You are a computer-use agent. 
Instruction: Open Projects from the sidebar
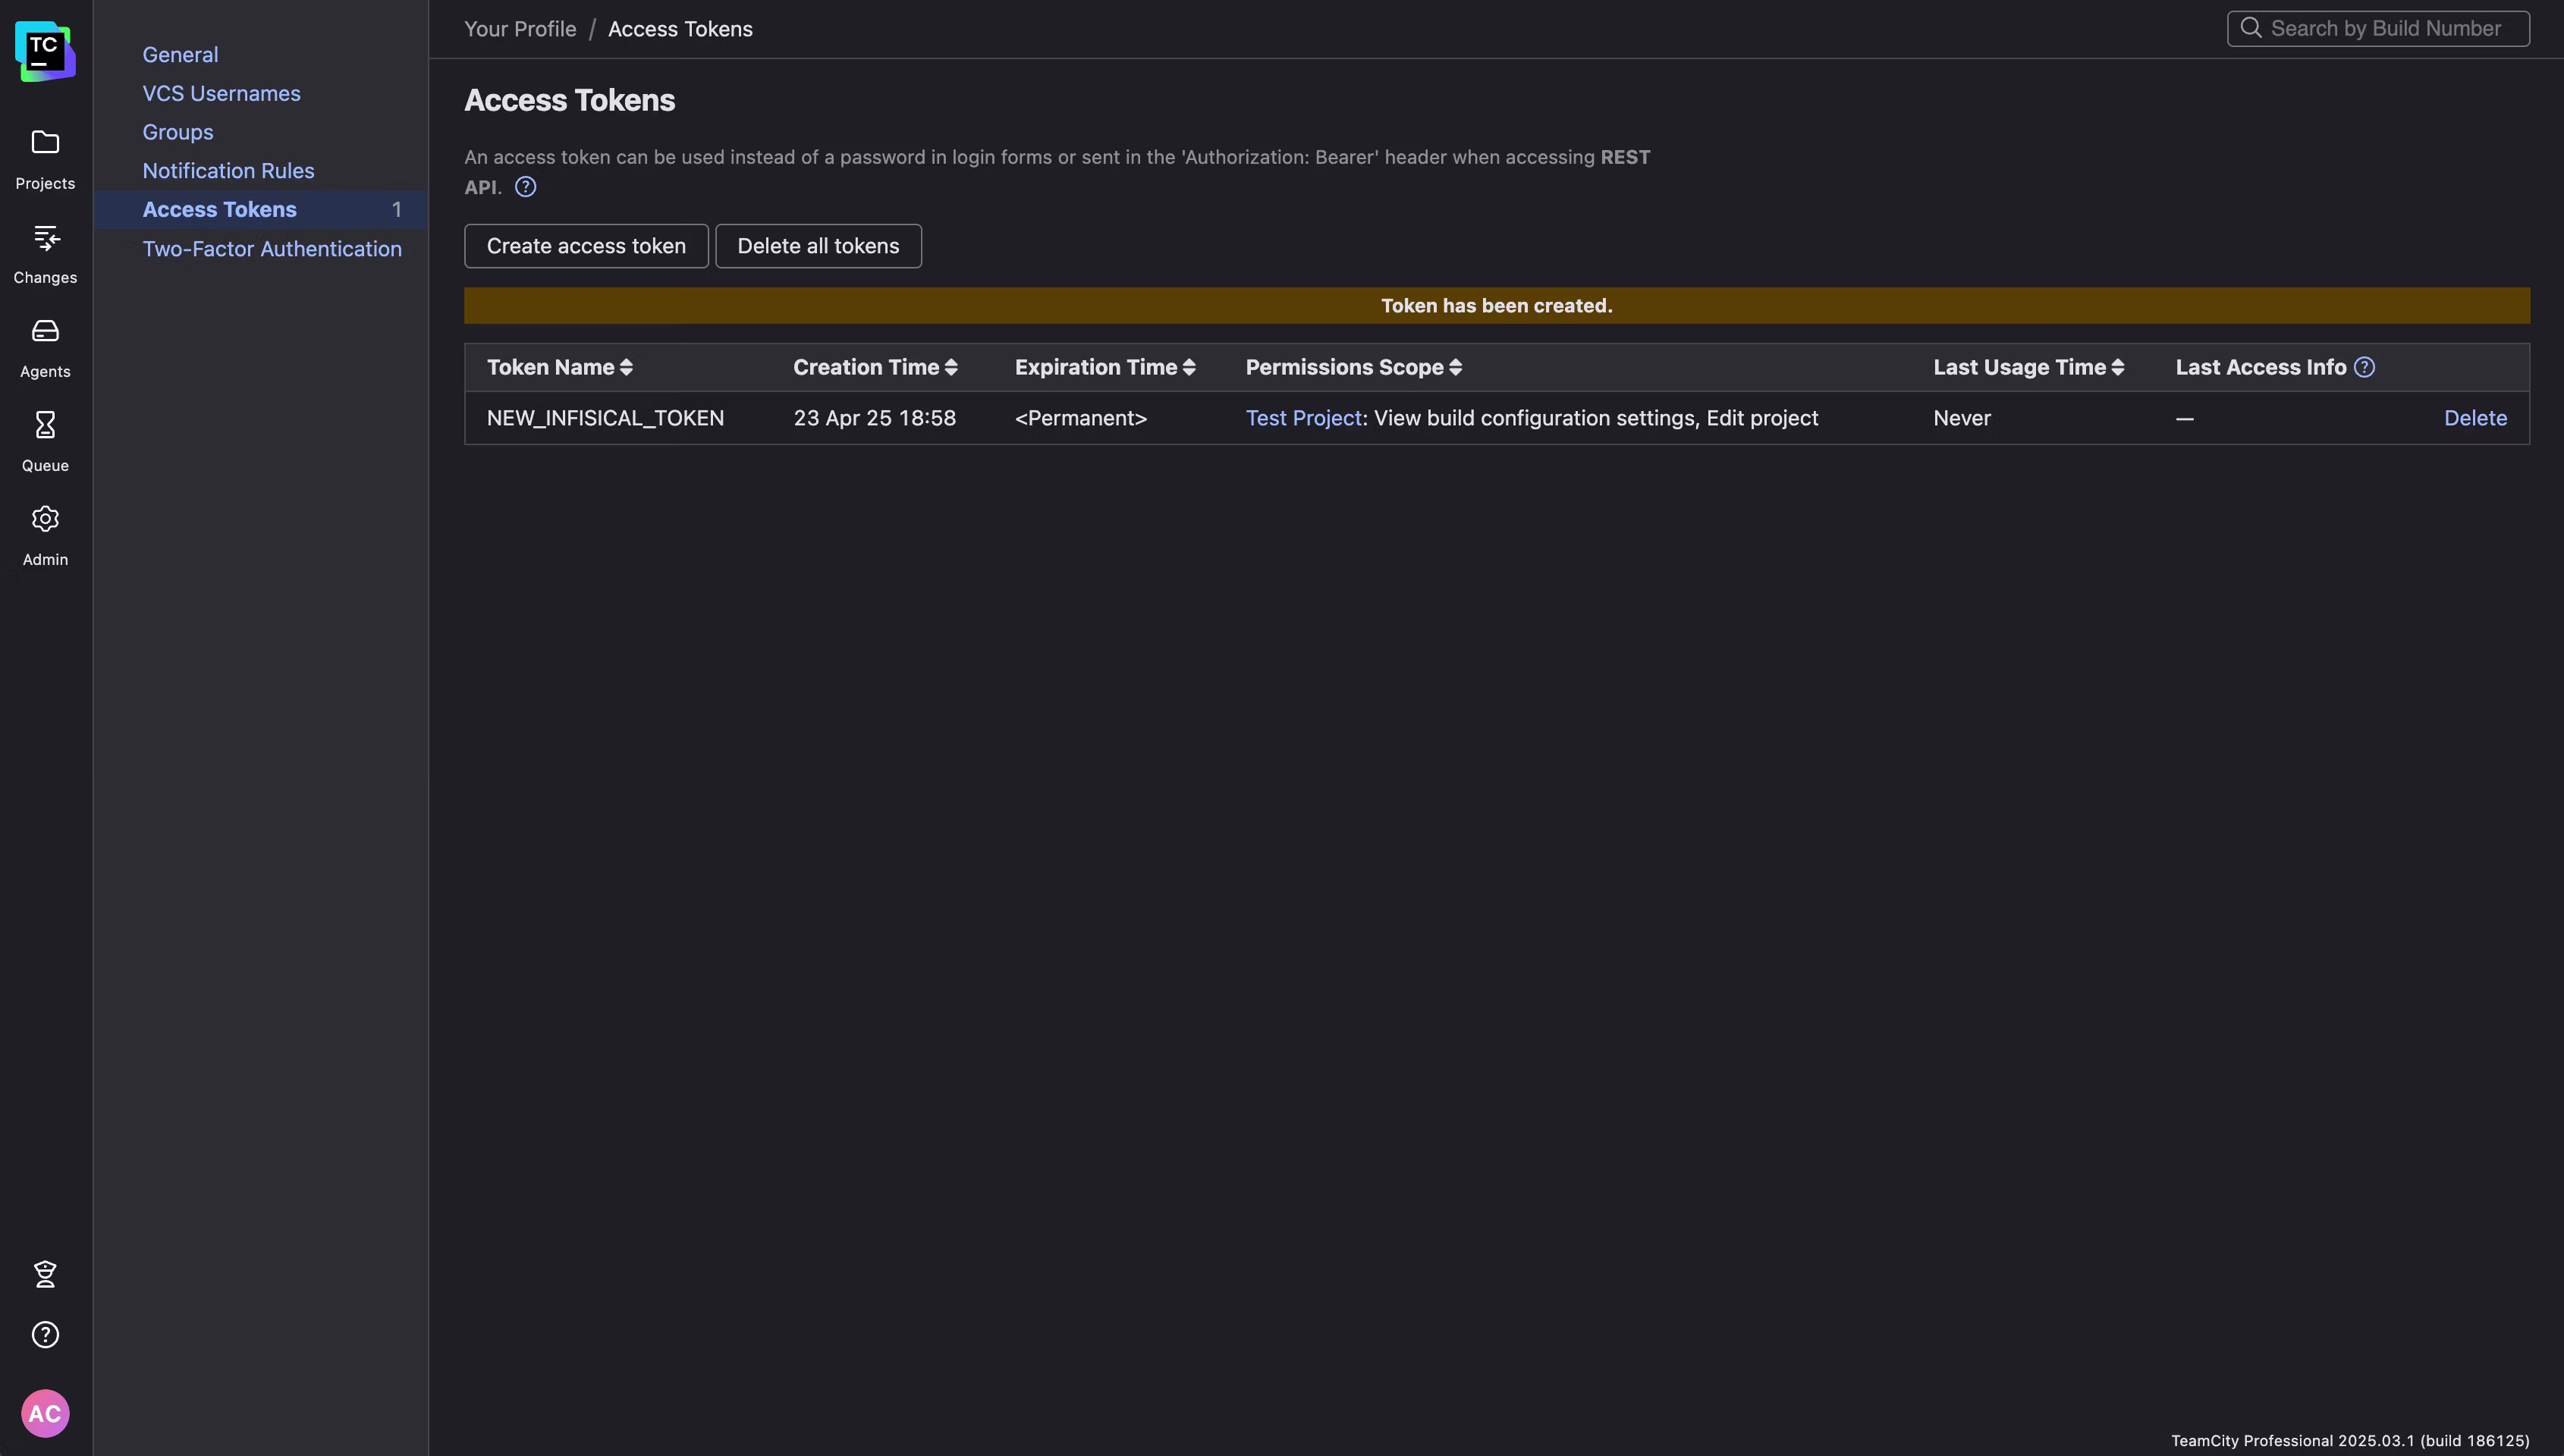pos(45,160)
